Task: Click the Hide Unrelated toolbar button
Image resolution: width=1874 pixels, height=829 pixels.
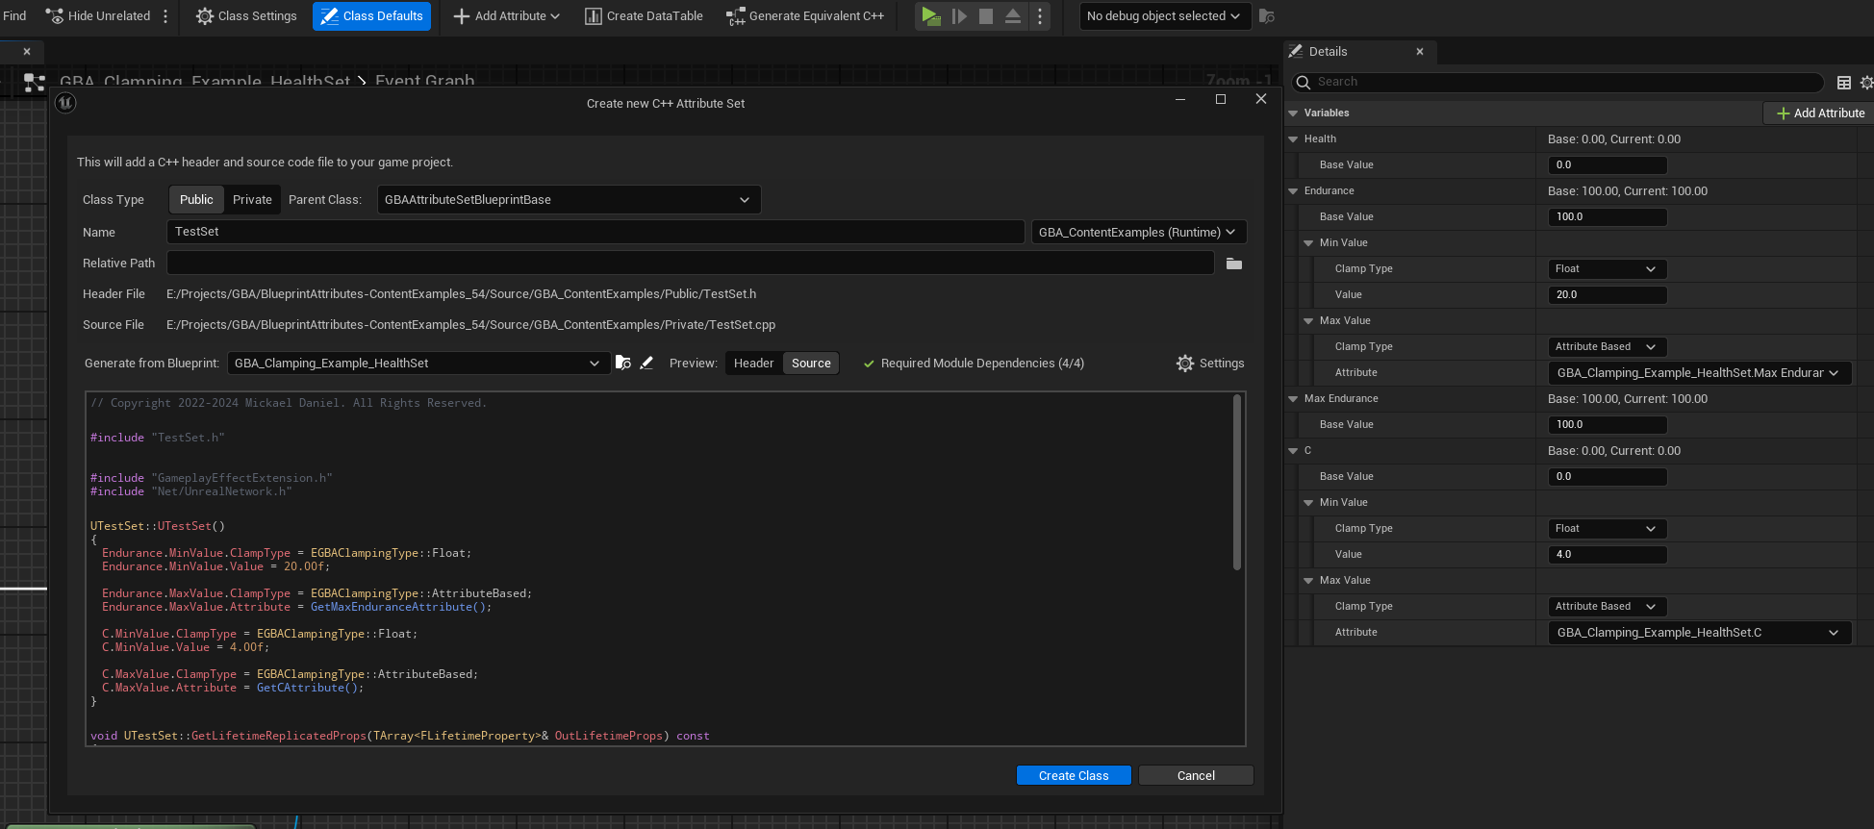Action: (98, 15)
